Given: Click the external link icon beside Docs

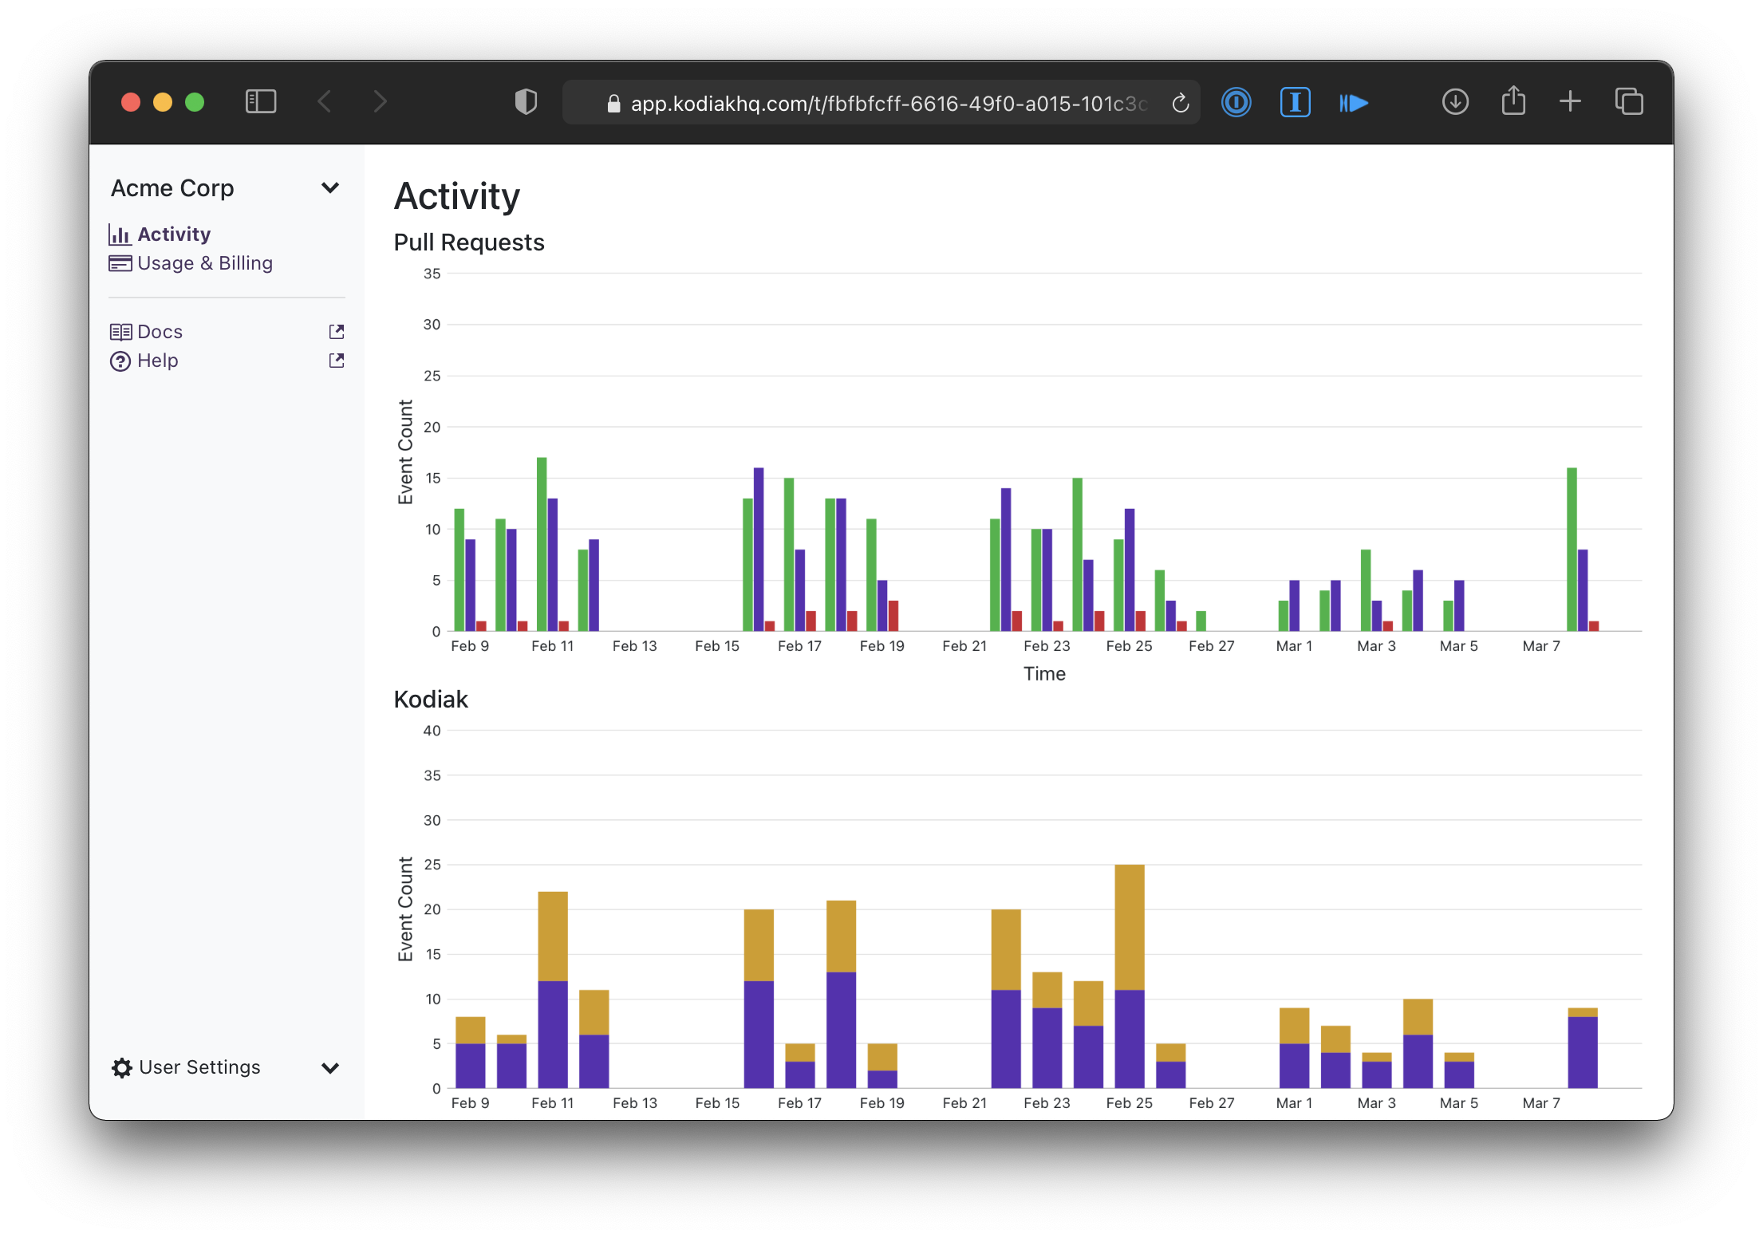Looking at the screenshot, I should click(x=337, y=332).
